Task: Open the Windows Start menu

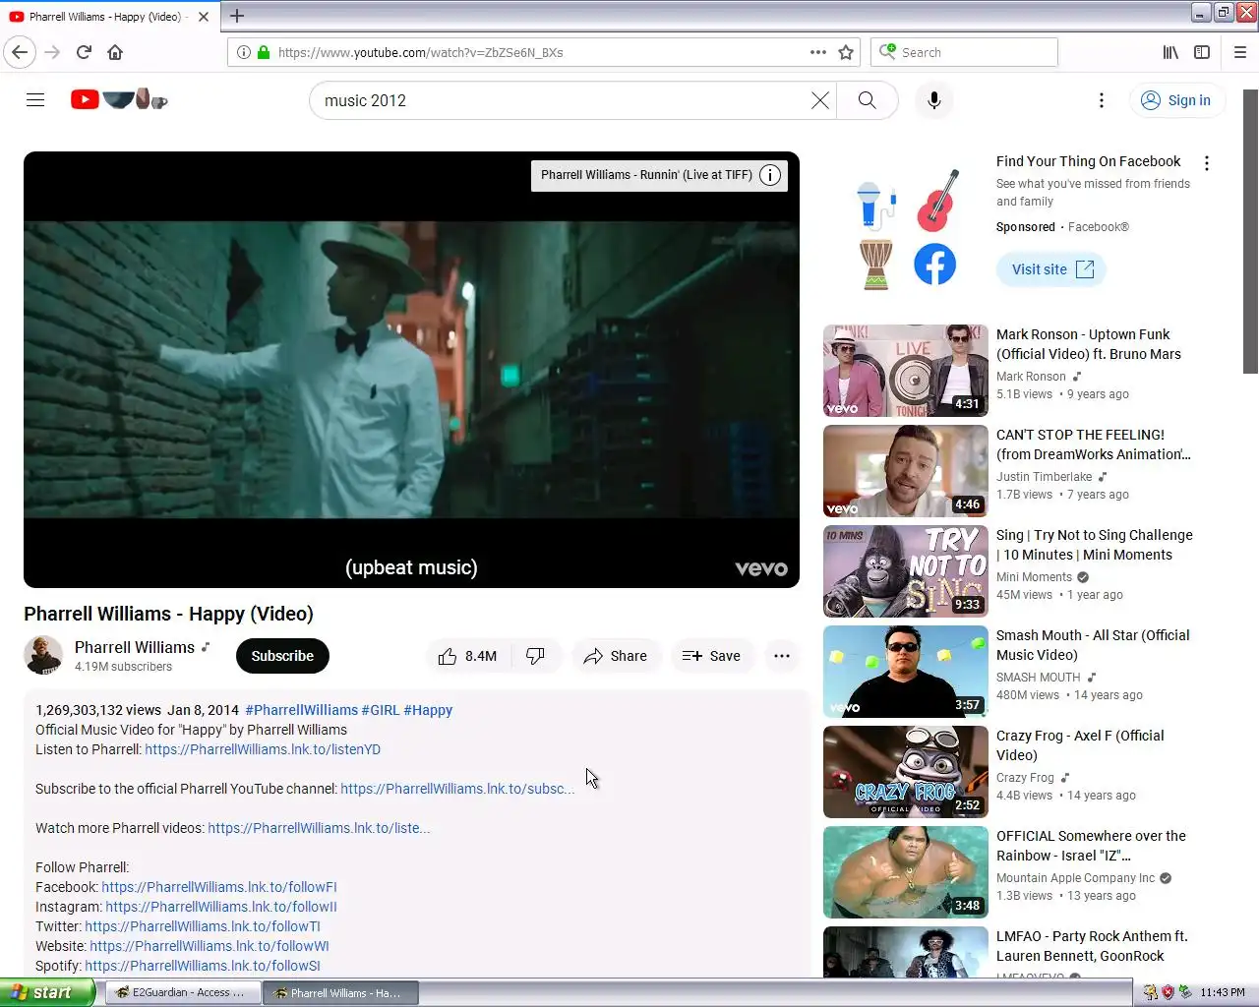Action: (x=47, y=992)
